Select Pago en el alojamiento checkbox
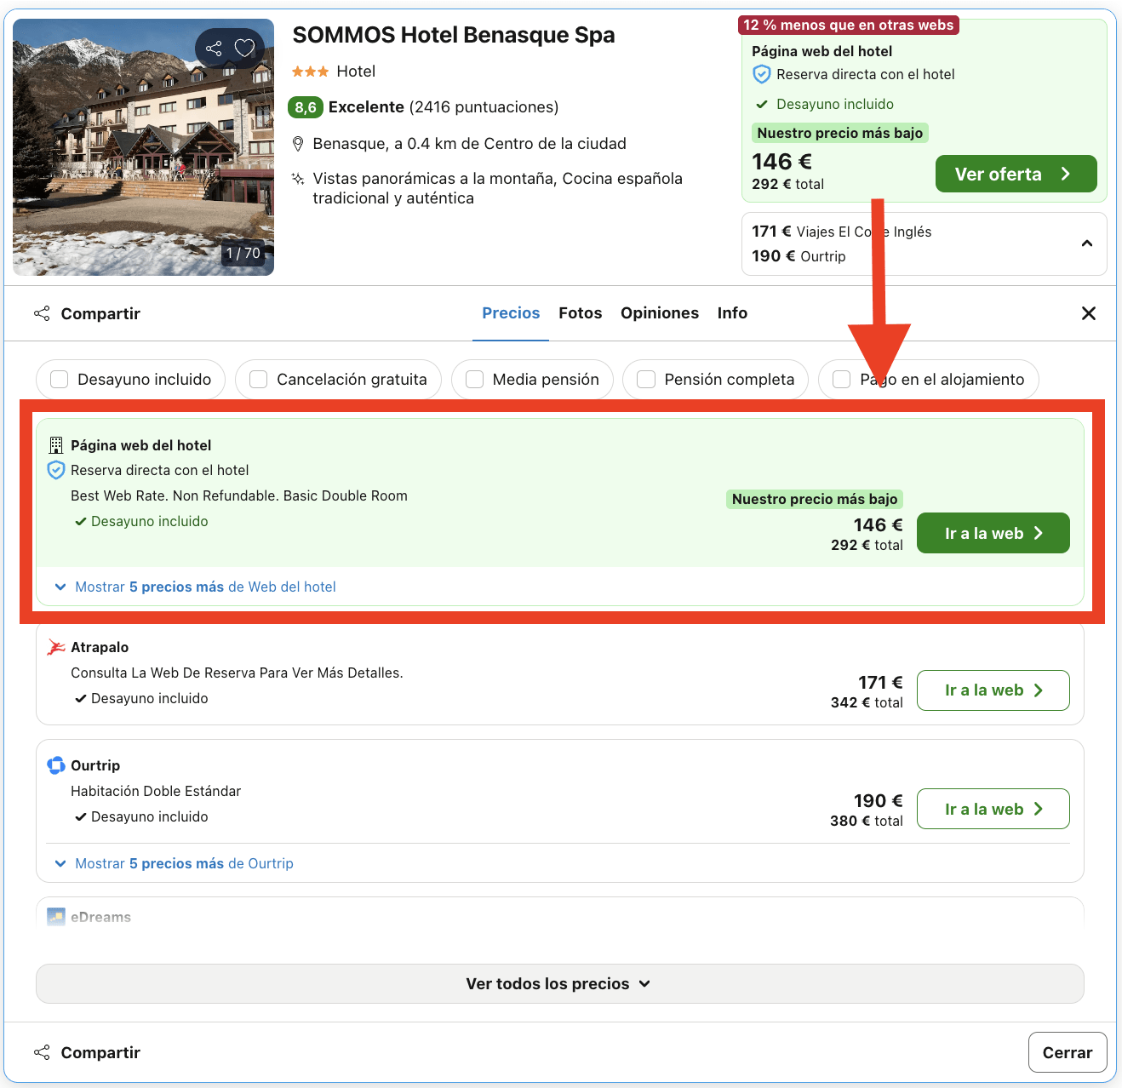The height and width of the screenshot is (1088, 1122). [x=841, y=379]
